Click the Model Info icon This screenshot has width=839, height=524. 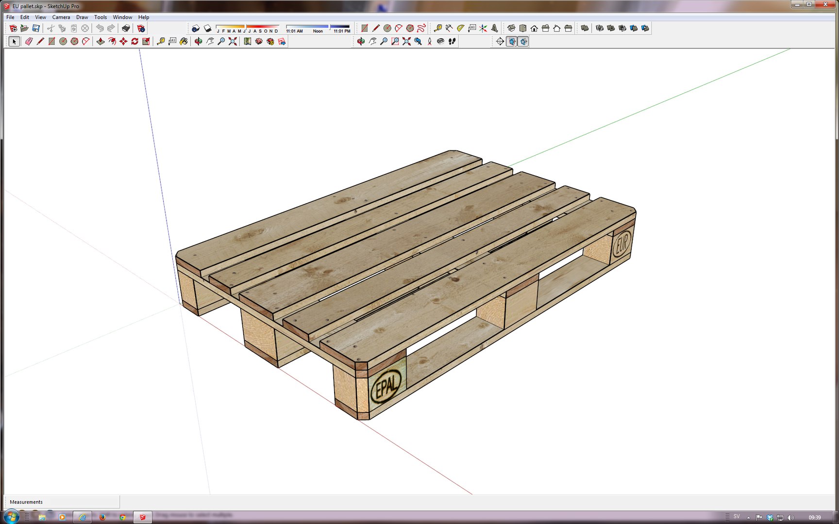[141, 28]
